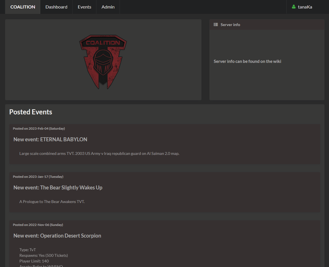The width and height of the screenshot is (329, 267).
Task: Click the Posted on 2023-Jan-17 date label
Action: 38,177
